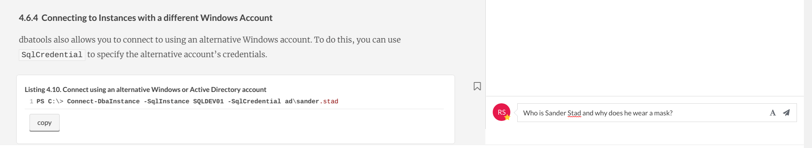Click the PS C:\> prompt in the listing
This screenshot has width=812, height=148.
pyautogui.click(x=50, y=101)
